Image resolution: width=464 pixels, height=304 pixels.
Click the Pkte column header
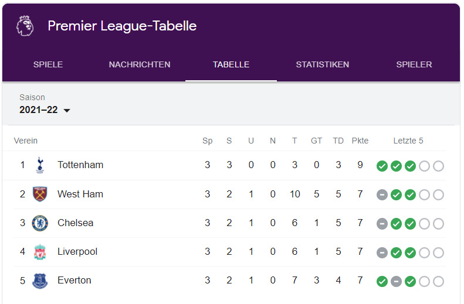coord(360,141)
